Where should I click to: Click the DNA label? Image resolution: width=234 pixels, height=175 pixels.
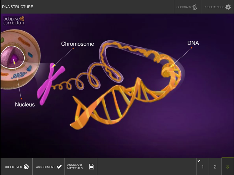coord(193,43)
